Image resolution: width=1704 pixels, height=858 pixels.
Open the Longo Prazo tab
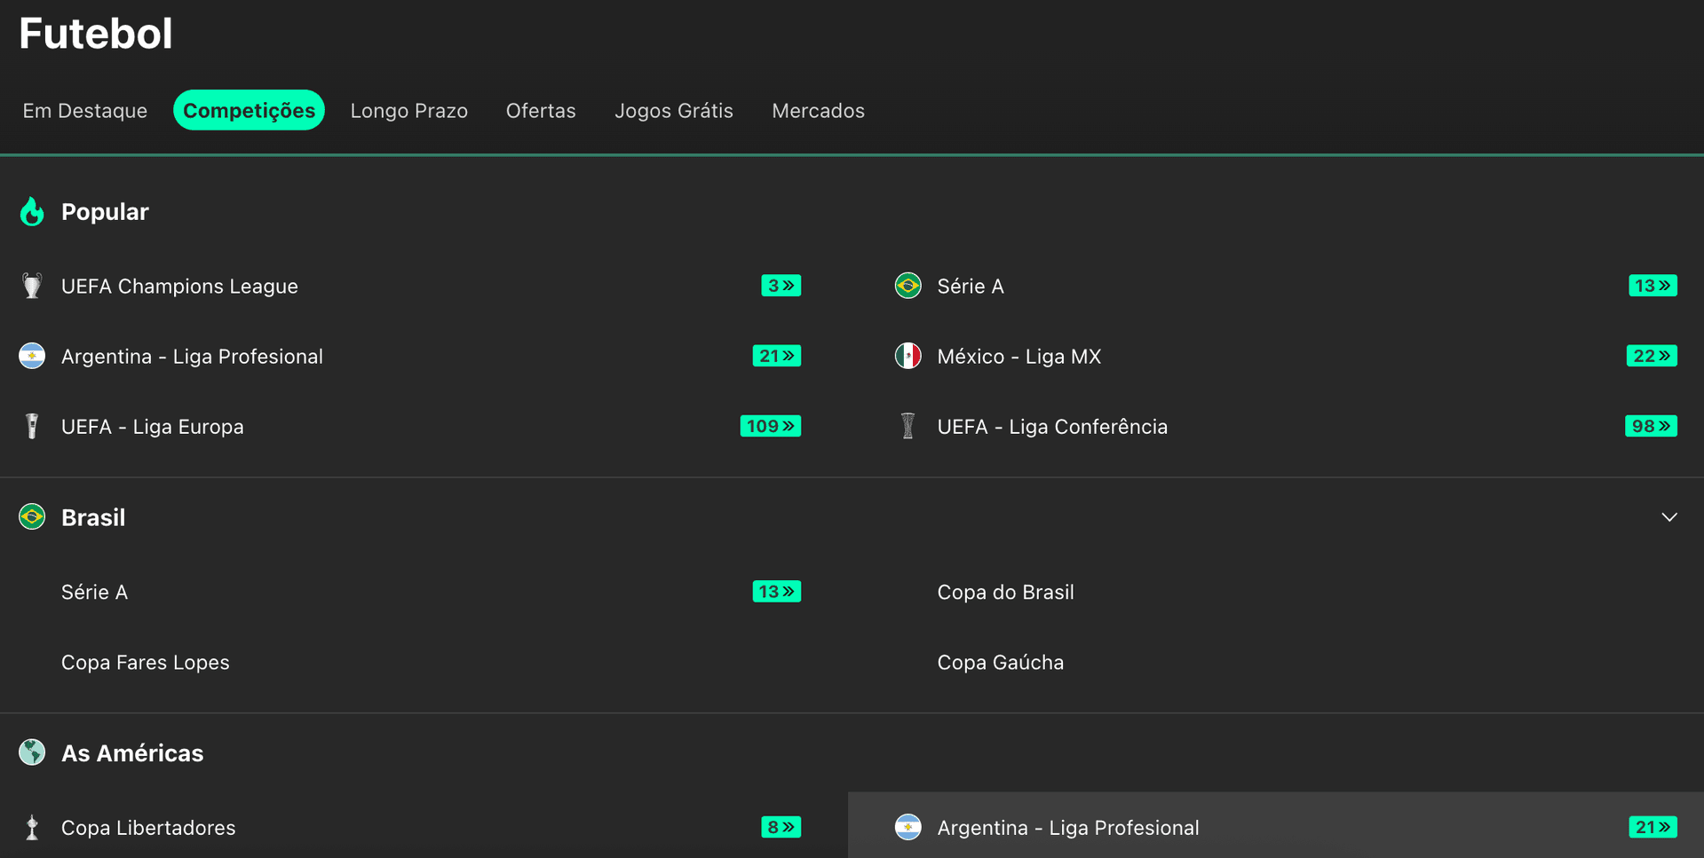tap(409, 111)
